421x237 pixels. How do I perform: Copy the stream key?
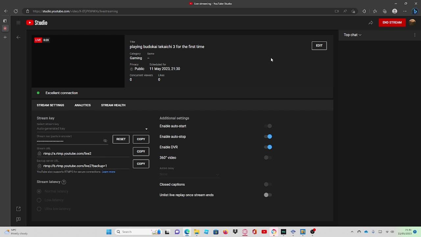click(141, 139)
